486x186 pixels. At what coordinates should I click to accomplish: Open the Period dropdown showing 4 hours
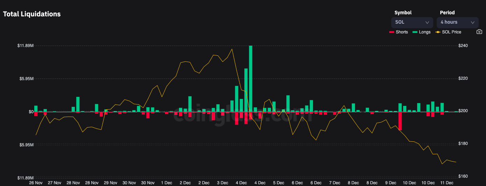point(457,22)
